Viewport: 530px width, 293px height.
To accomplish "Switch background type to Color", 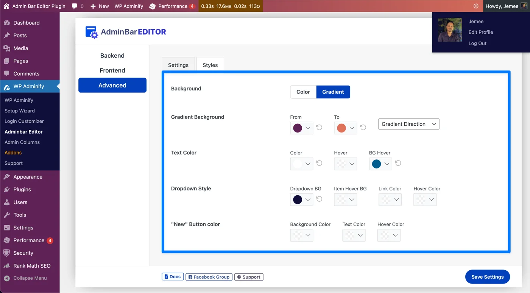I will point(303,92).
